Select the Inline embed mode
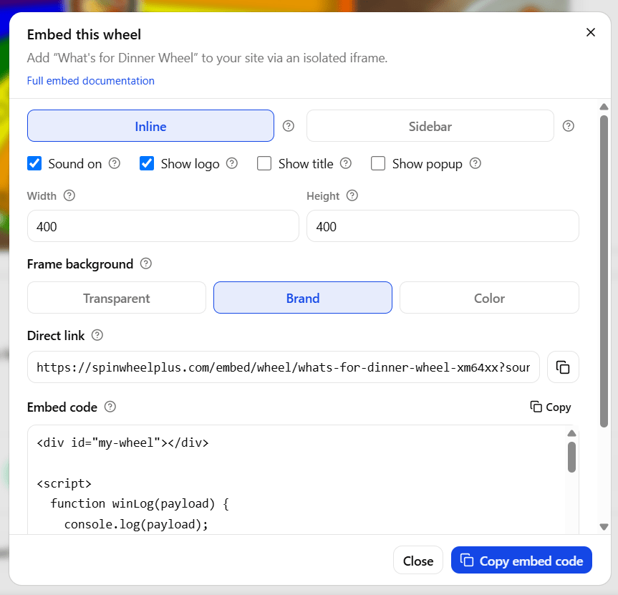The height and width of the screenshot is (595, 618). (150, 126)
